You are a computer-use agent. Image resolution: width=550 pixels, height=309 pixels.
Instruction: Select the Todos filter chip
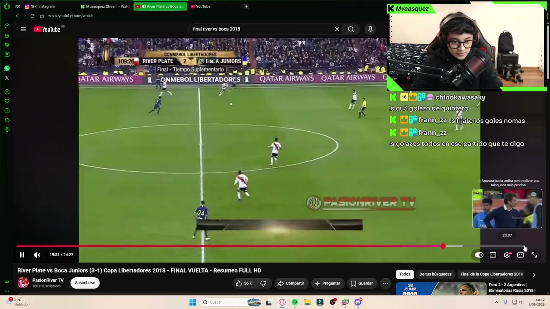[405, 274]
